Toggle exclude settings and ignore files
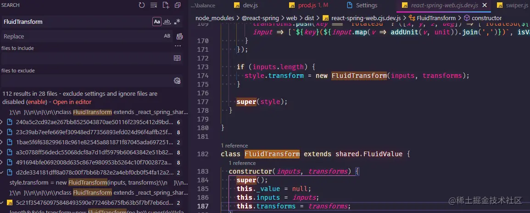The image size is (530, 213). [x=177, y=80]
